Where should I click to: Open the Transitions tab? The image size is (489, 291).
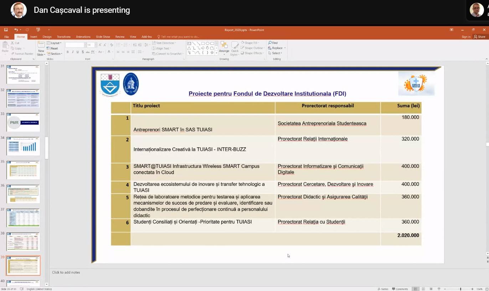(x=64, y=37)
